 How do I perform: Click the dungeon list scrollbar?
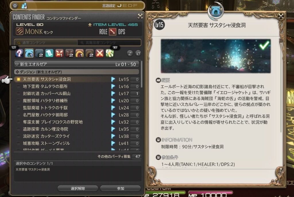(142, 74)
